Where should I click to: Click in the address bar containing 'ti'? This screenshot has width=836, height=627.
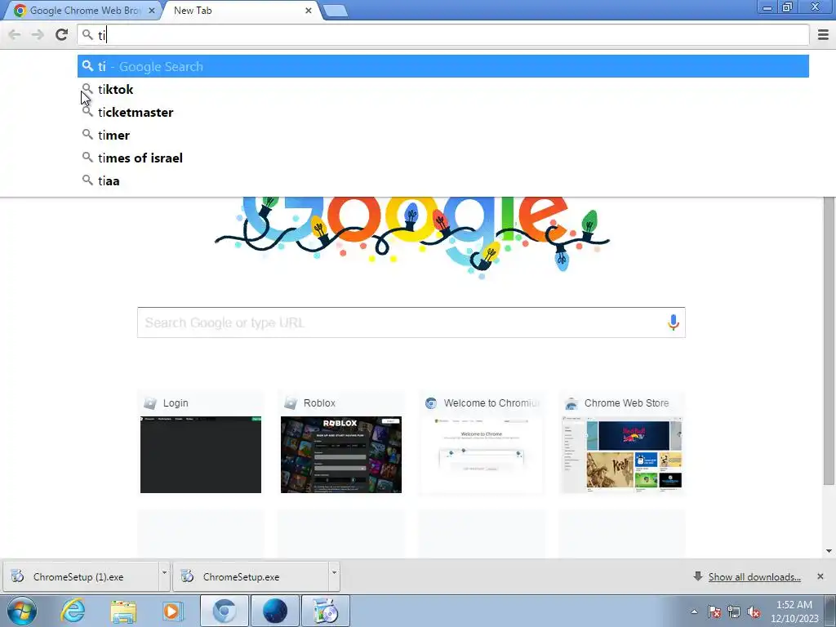[443, 35]
